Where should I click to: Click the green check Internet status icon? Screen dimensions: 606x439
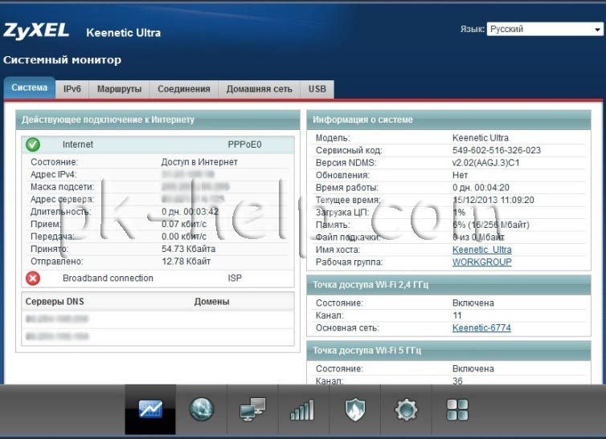[33, 144]
